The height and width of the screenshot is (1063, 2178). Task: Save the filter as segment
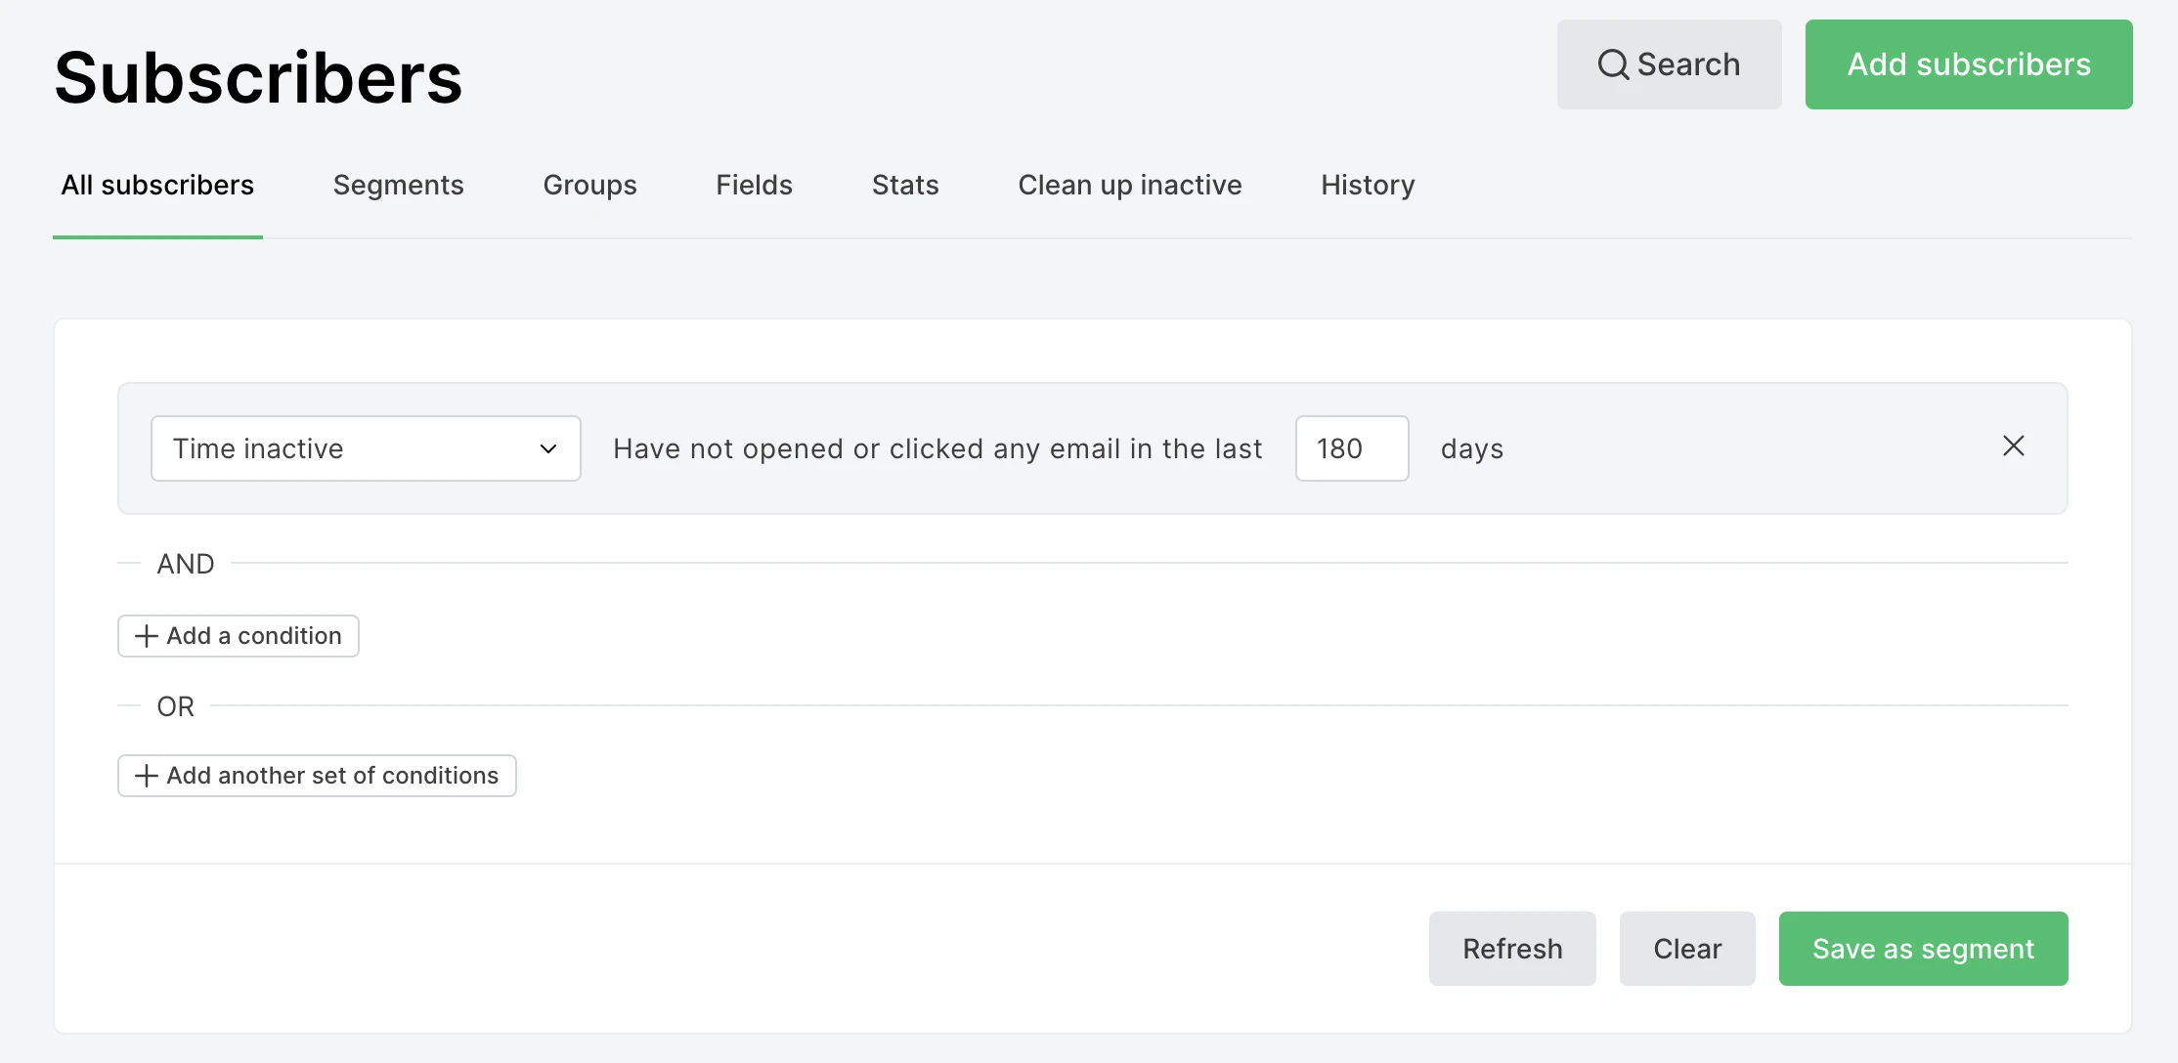pyautogui.click(x=1923, y=949)
